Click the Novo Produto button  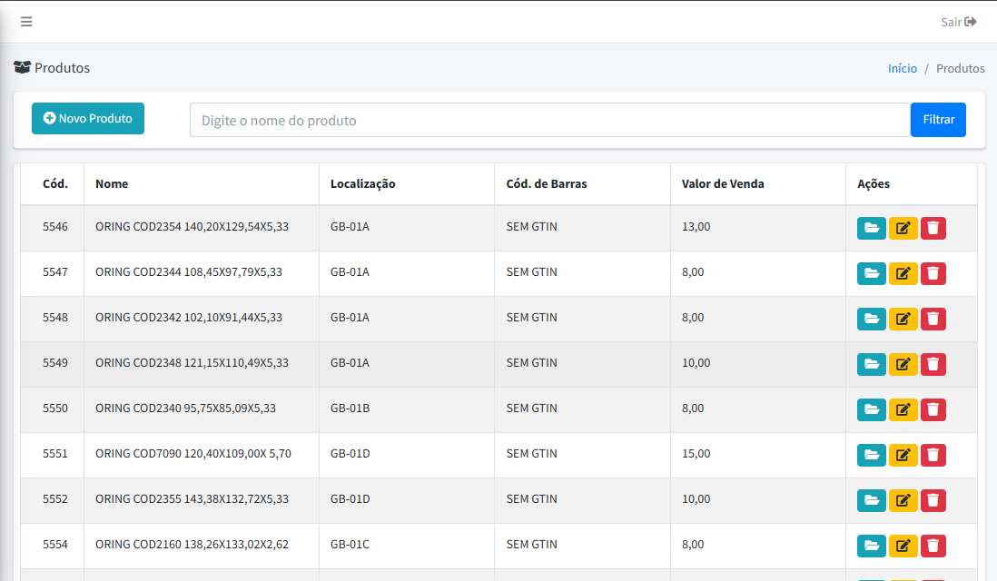[88, 118]
